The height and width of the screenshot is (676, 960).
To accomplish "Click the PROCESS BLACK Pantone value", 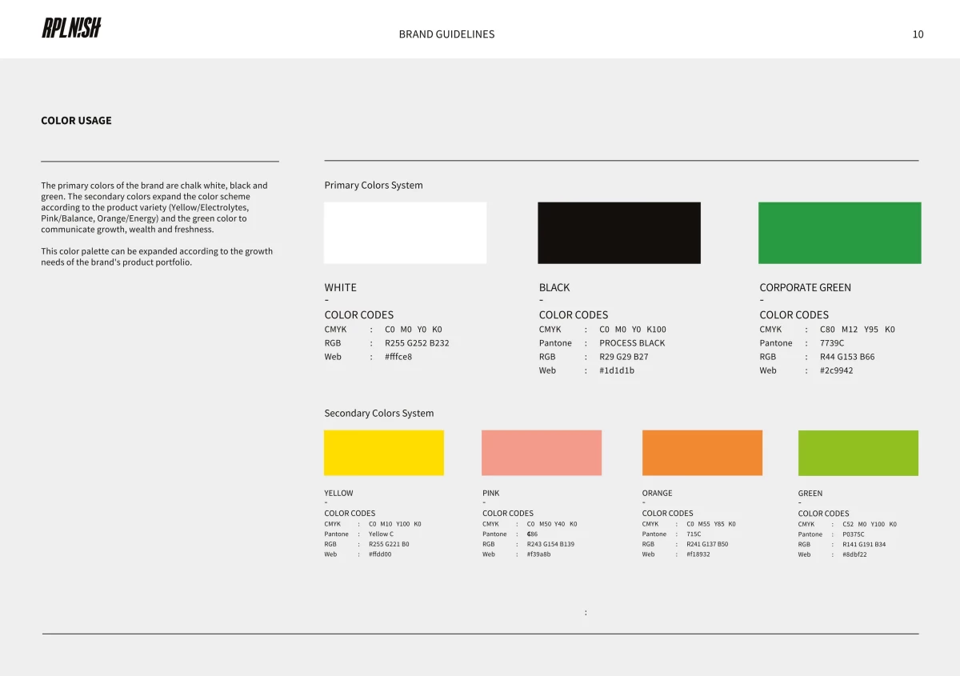I will pos(632,342).
